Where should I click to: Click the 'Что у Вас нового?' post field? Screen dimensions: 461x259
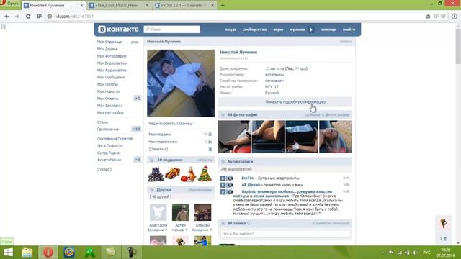point(285,234)
